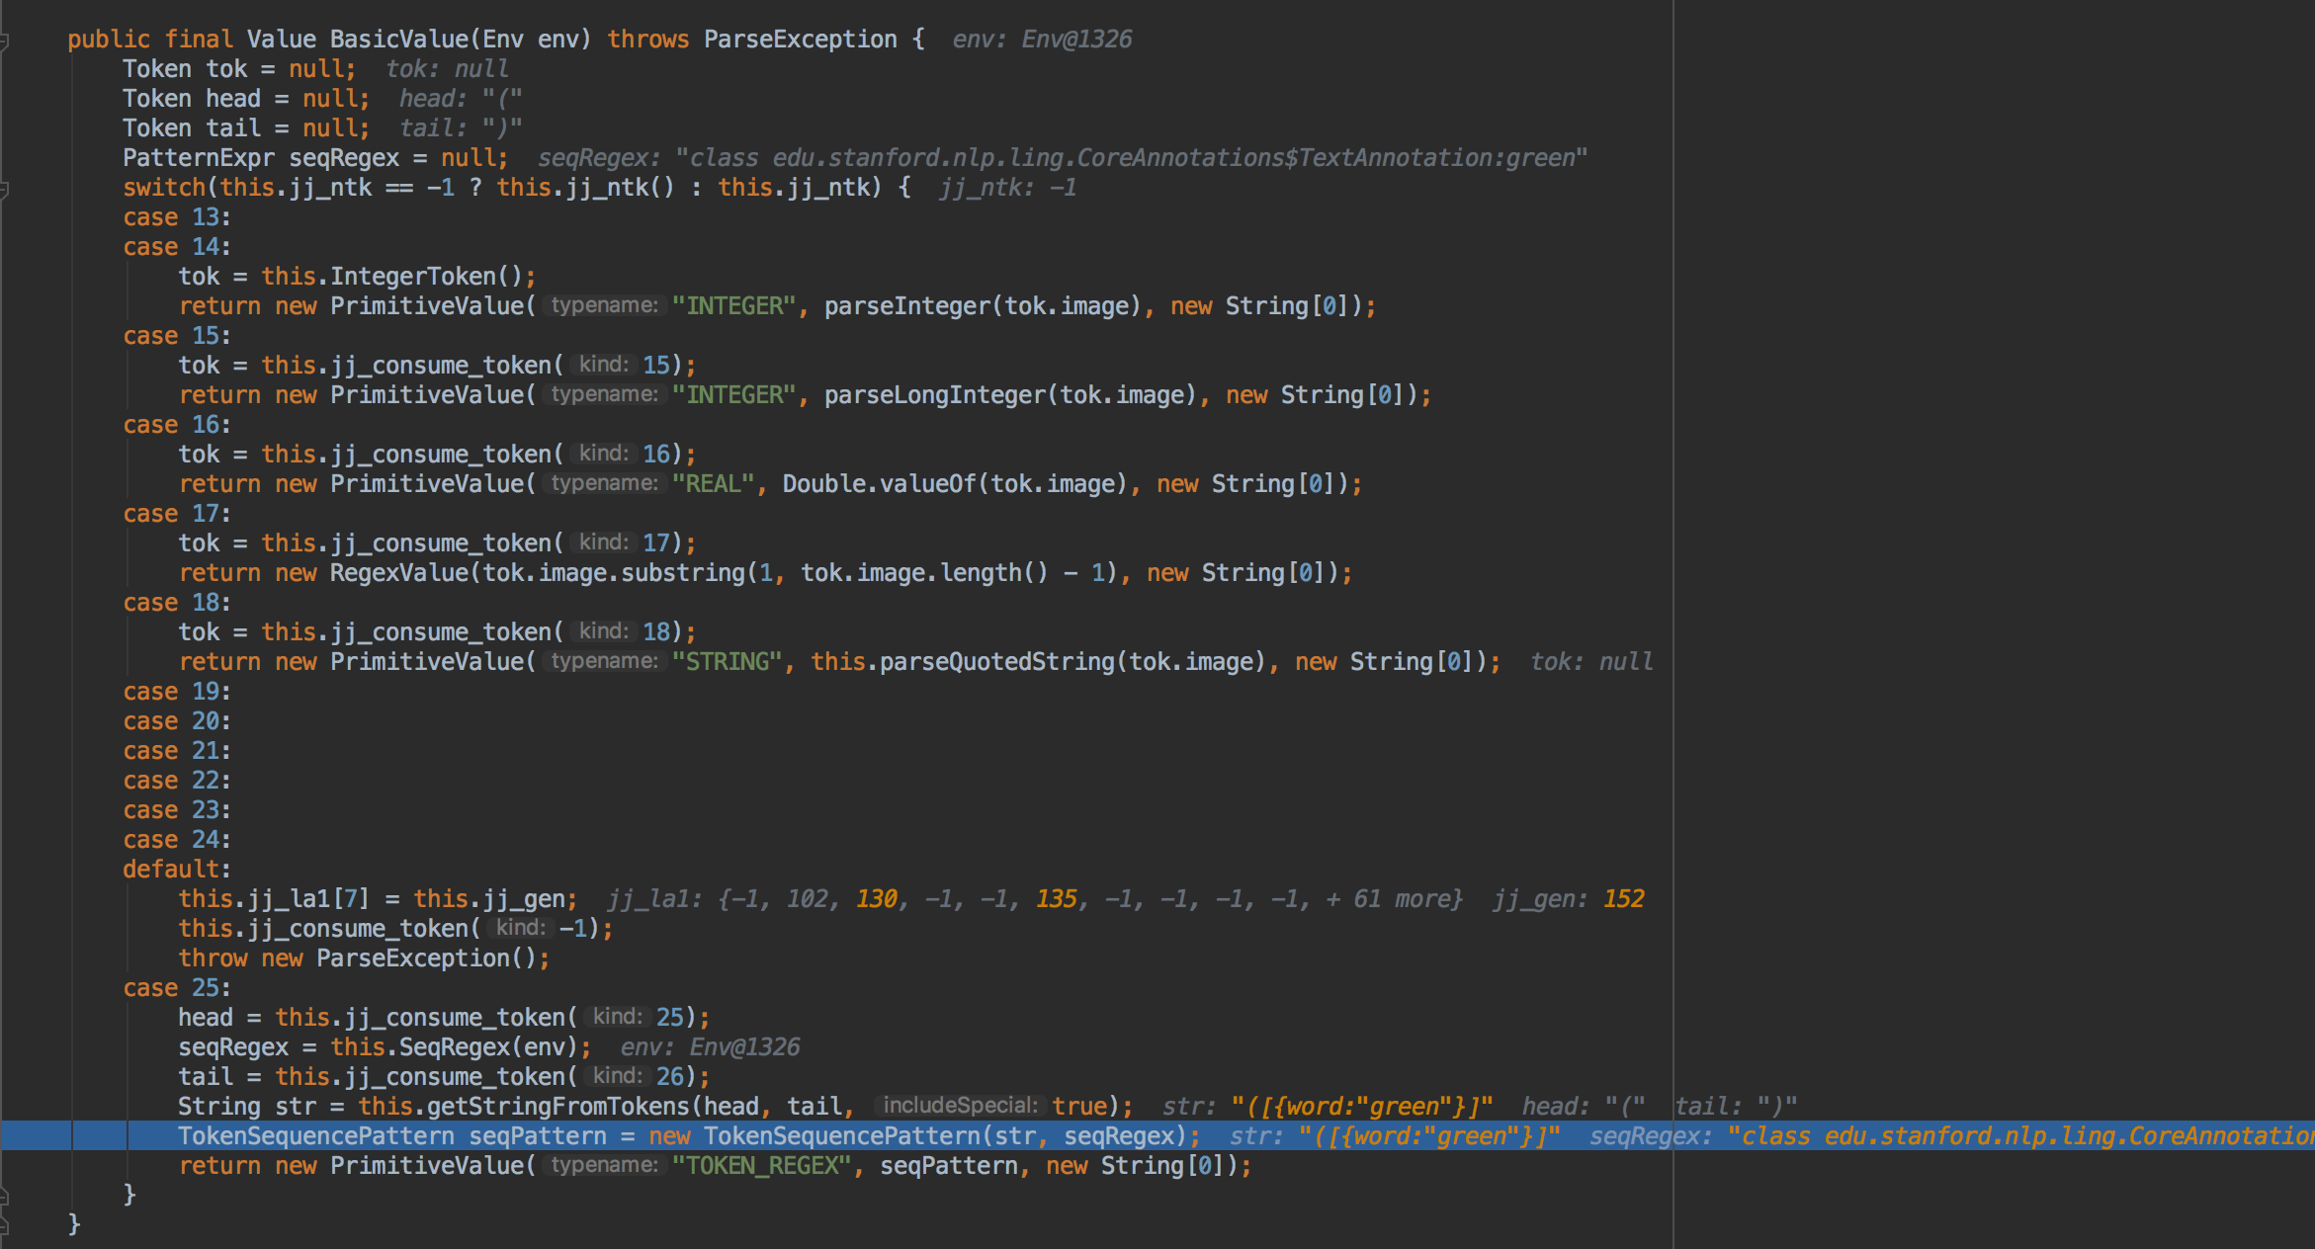Click the seqRegex TextAnnotation:green debug value
Image resolution: width=2315 pixels, height=1249 pixels.
click(x=1063, y=157)
